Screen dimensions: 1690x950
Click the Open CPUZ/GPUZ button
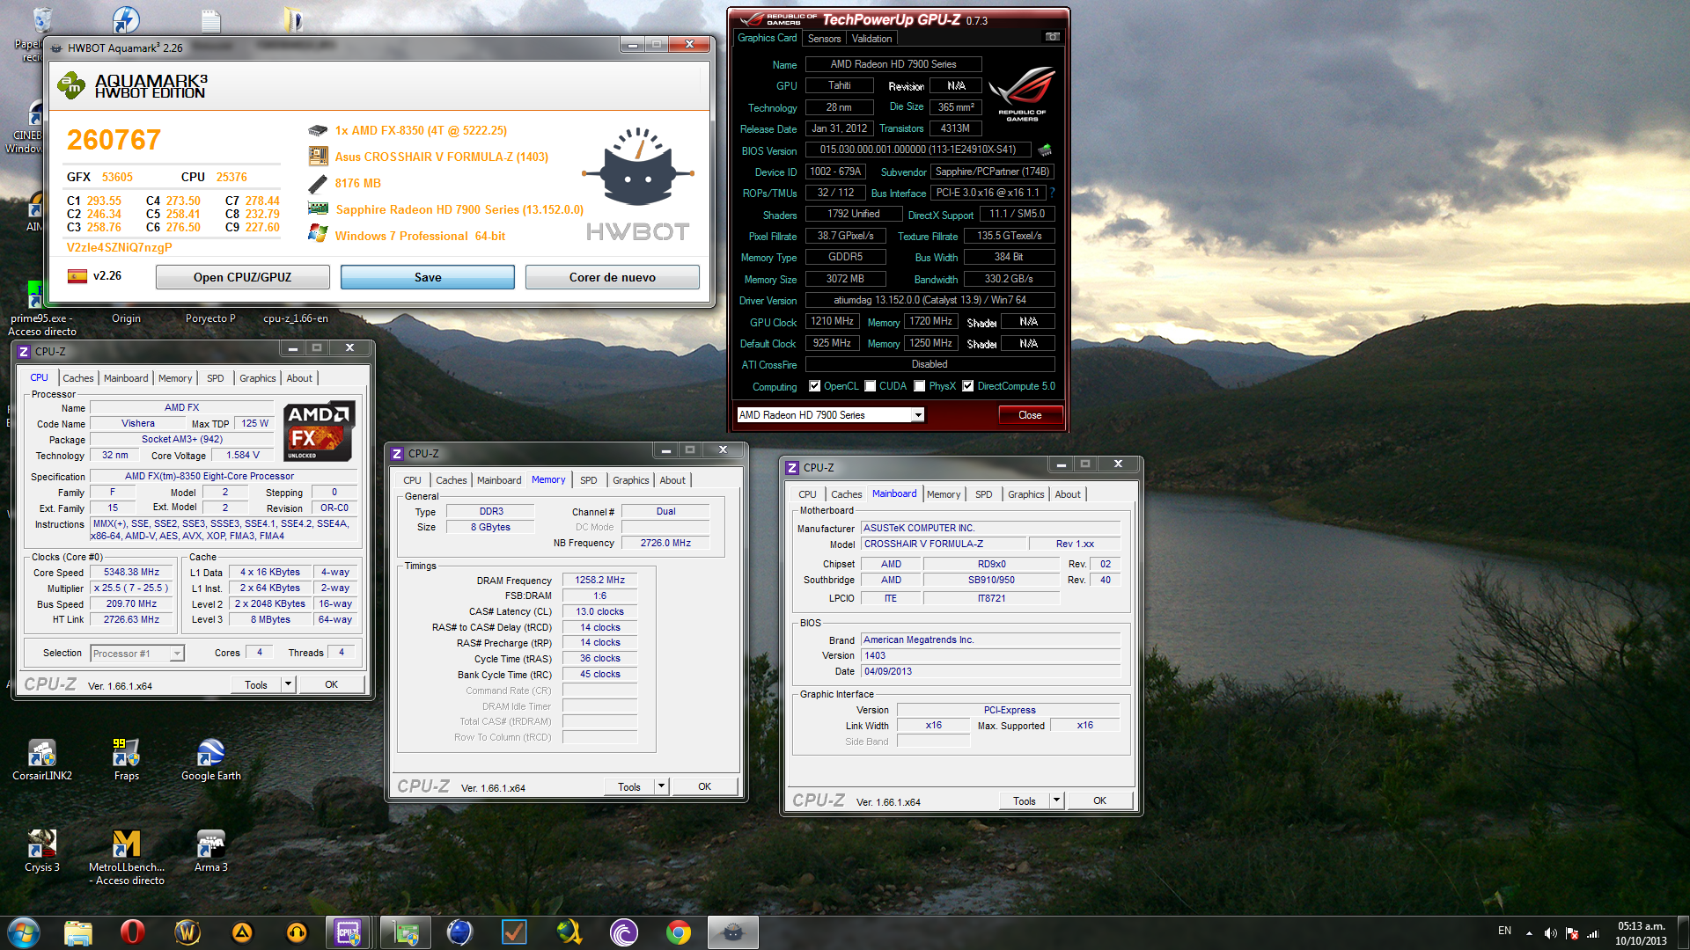tap(242, 277)
